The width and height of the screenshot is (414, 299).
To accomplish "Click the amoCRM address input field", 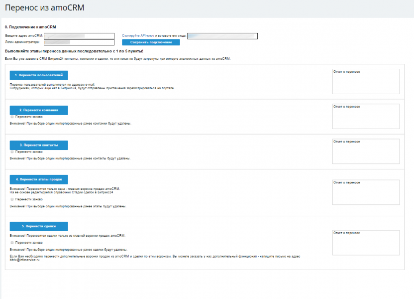I will (x=79, y=36).
